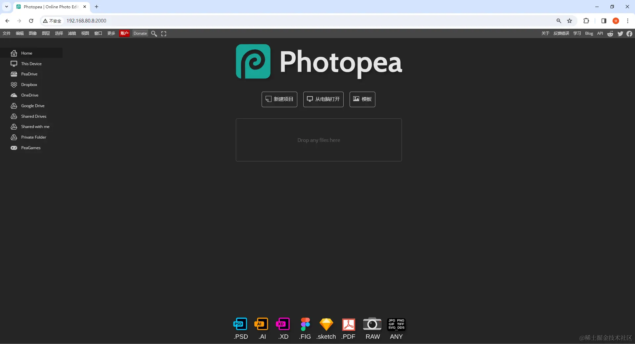Click the .FIG Figma format icon
Viewport: 635px width, 344px height.
[x=305, y=324]
